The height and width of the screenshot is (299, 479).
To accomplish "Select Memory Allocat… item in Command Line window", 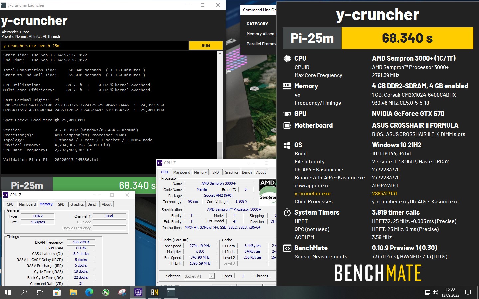I will click(x=261, y=34).
